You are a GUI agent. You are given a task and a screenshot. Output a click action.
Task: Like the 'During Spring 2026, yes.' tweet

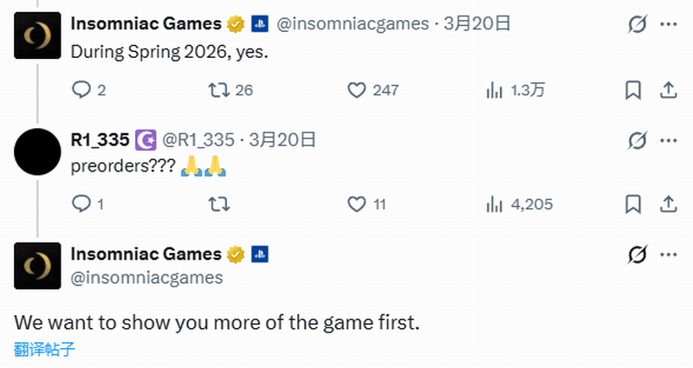pyautogui.click(x=357, y=89)
